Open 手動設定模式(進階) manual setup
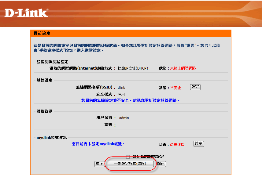 point(130,164)
